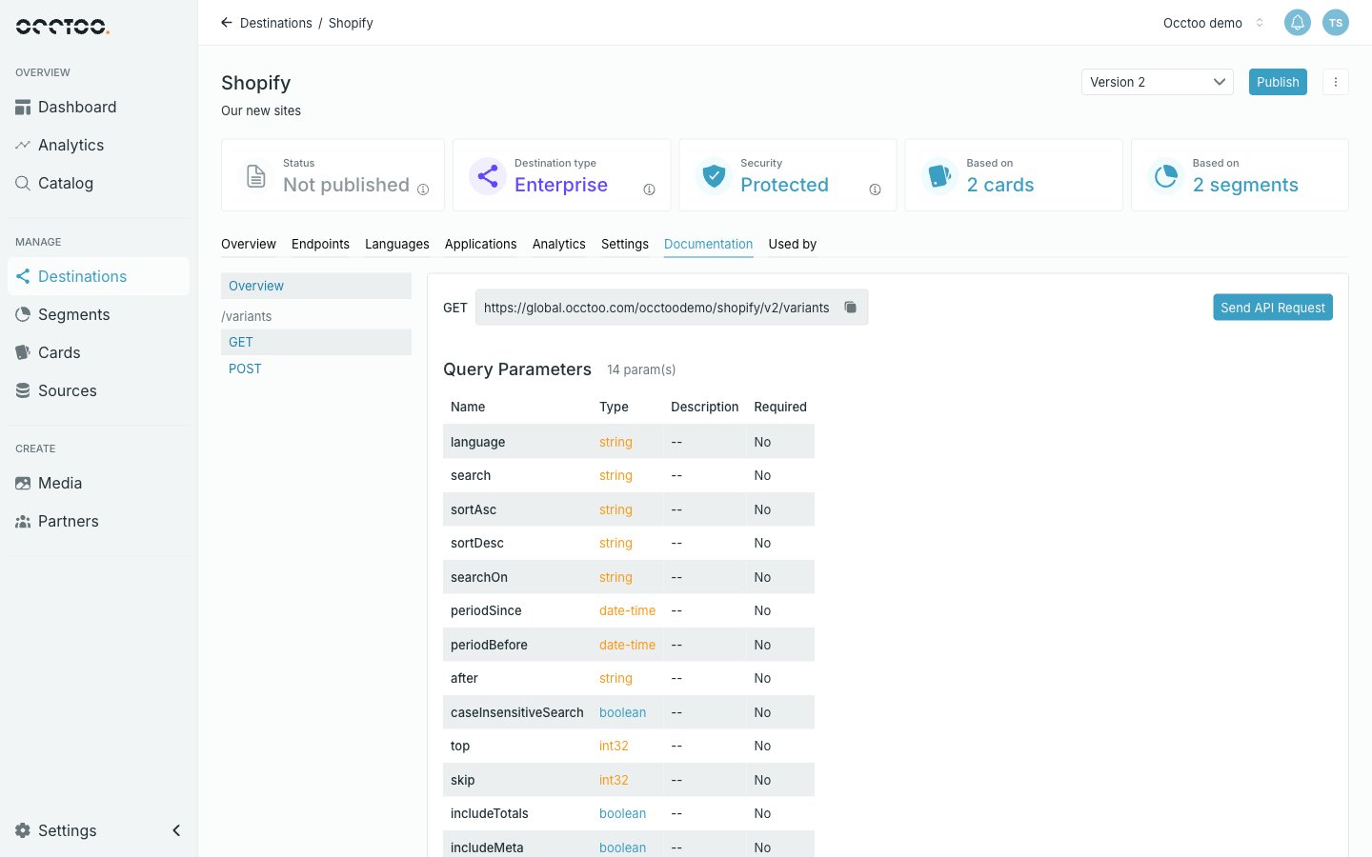Open the notifications bell
Screen dimensions: 1372x857
click(x=1298, y=23)
